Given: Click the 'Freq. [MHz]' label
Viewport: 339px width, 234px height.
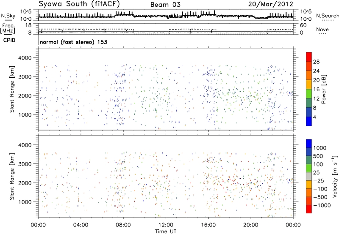Looking at the screenshot, I should [8, 28].
